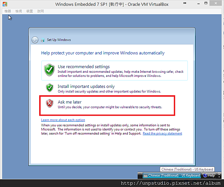Open Read the privacy statement link

pyautogui.click(x=162, y=133)
